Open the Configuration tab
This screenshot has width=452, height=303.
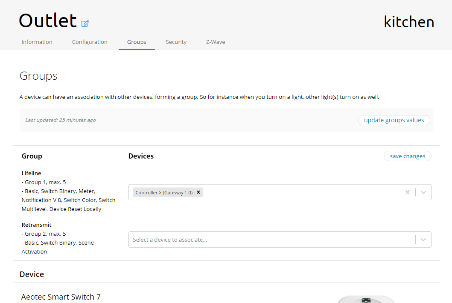pyautogui.click(x=90, y=42)
